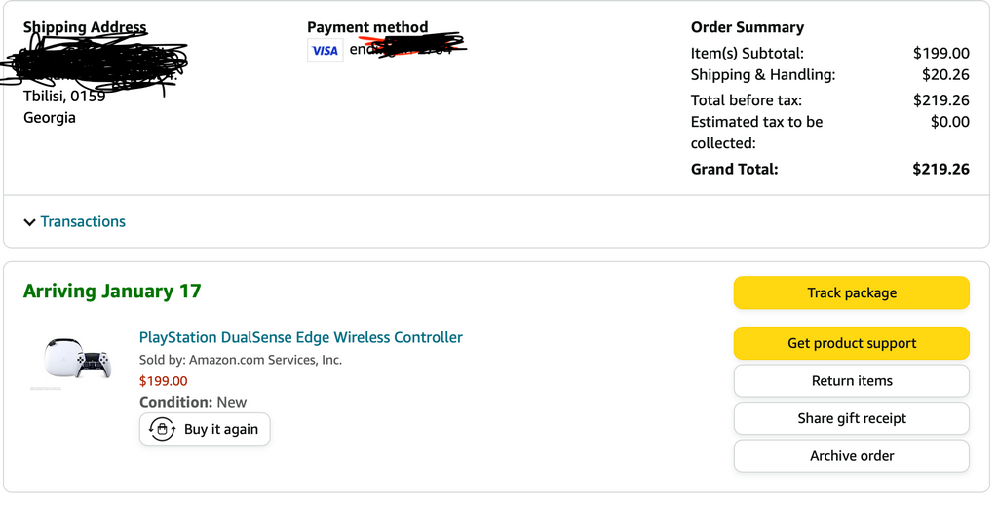Screen dimensions: 998x507
Task: Click the Sold by Amazon.com Services text
Action: (240, 360)
